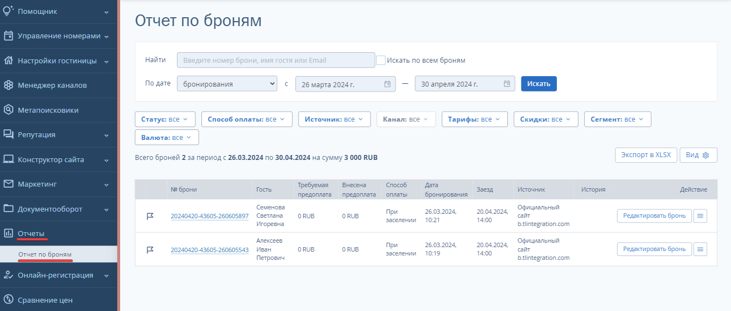The image size is (731, 311).
Task: Open the Способ оплаты filter dropdown
Action: point(246,119)
